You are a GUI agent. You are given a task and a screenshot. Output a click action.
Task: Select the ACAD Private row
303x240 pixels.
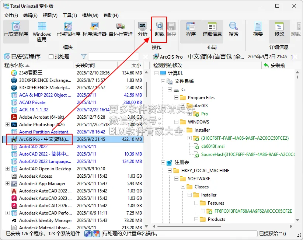click(73, 102)
